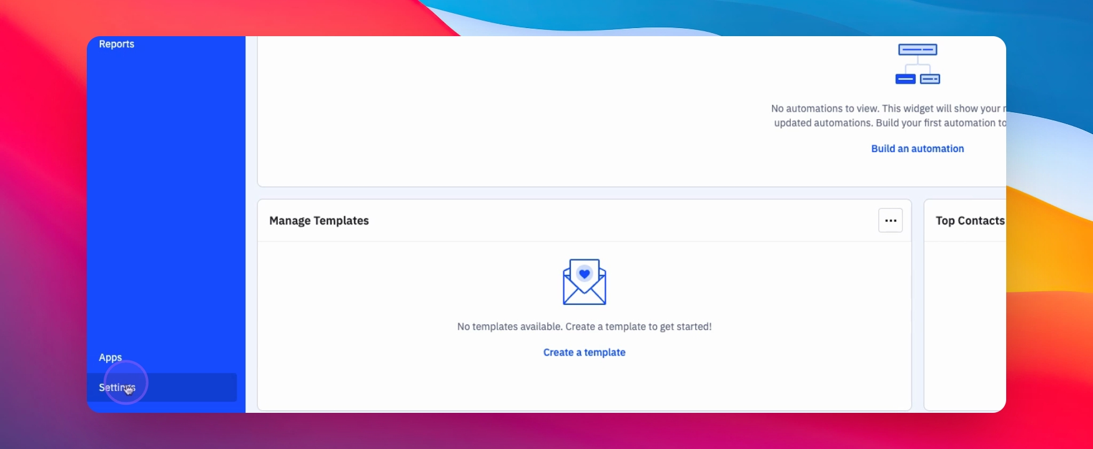Open Settings in the sidebar
The image size is (1093, 449).
162,387
